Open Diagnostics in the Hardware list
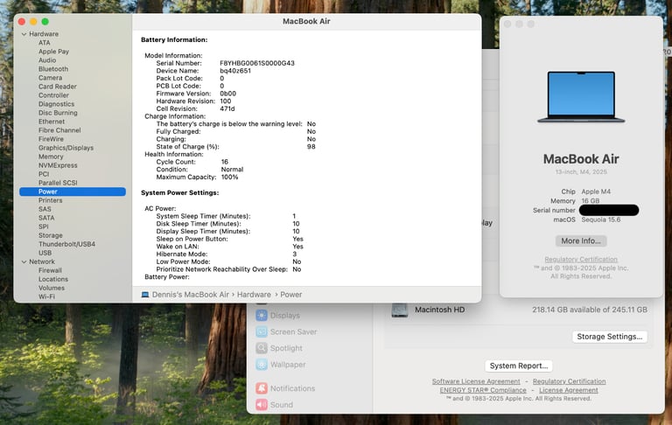Image resolution: width=672 pixels, height=425 pixels. (x=56, y=104)
